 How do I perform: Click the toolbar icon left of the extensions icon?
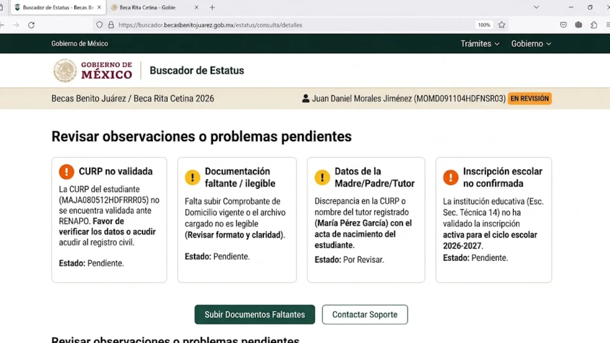579,25
